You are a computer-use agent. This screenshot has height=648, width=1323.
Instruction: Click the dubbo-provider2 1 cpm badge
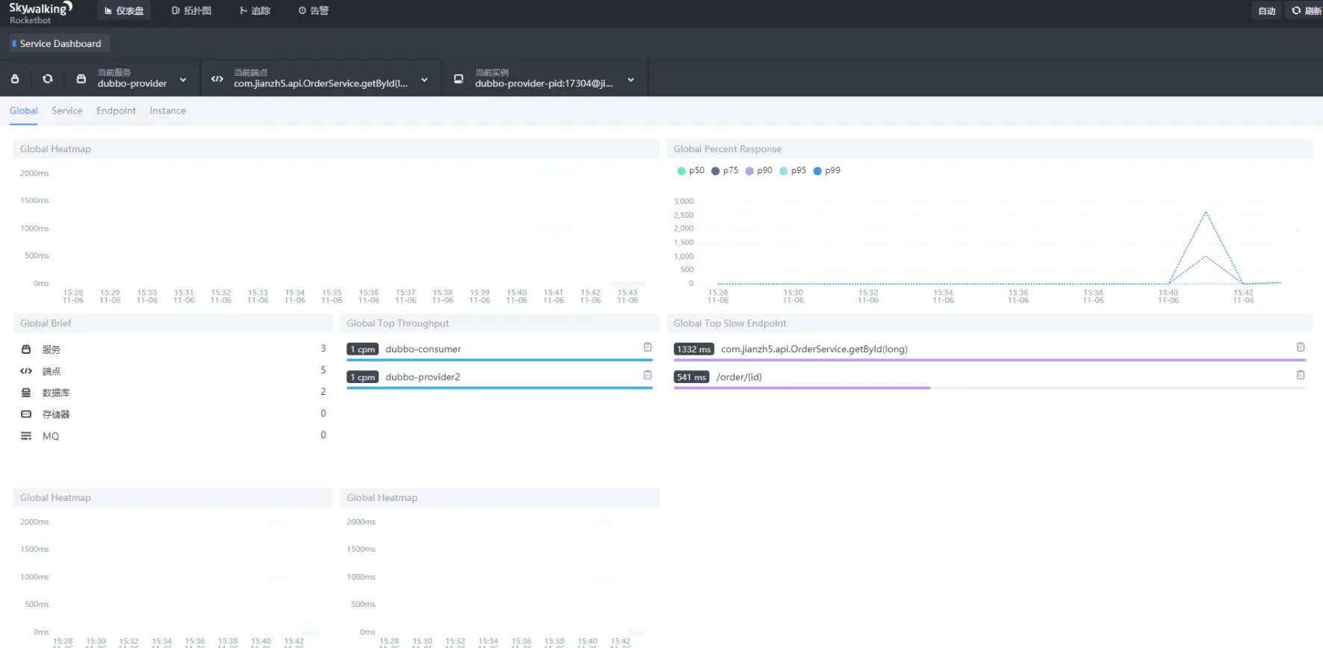[x=363, y=377]
